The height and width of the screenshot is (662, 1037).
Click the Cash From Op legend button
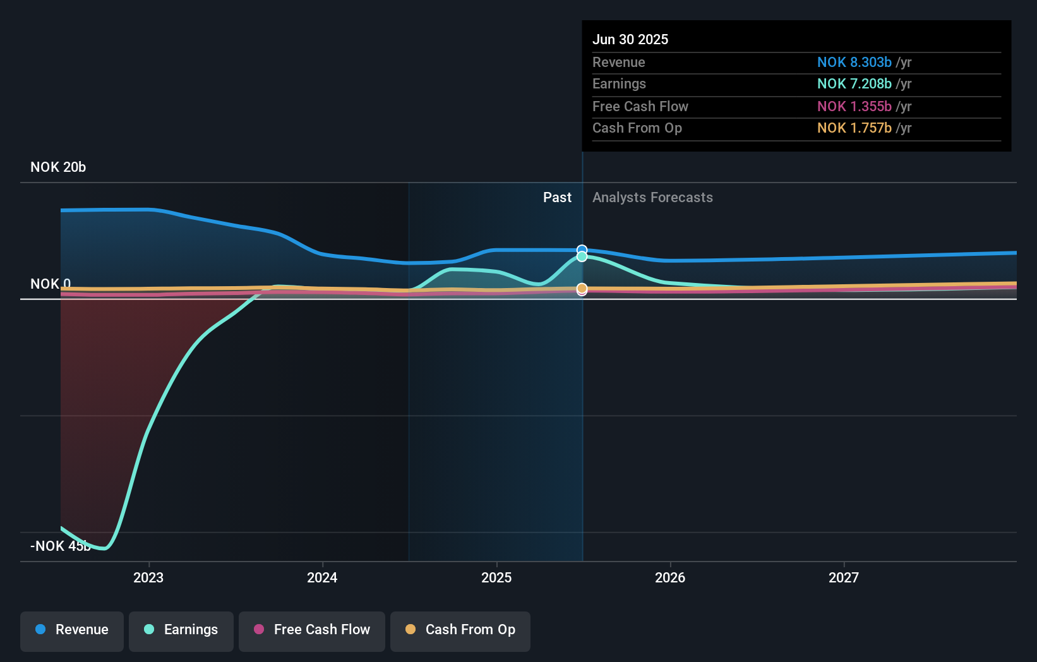460,630
